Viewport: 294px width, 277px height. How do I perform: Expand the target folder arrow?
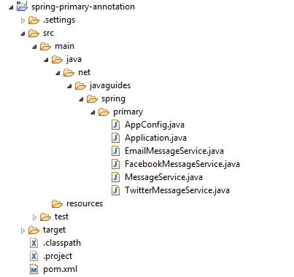point(23,230)
